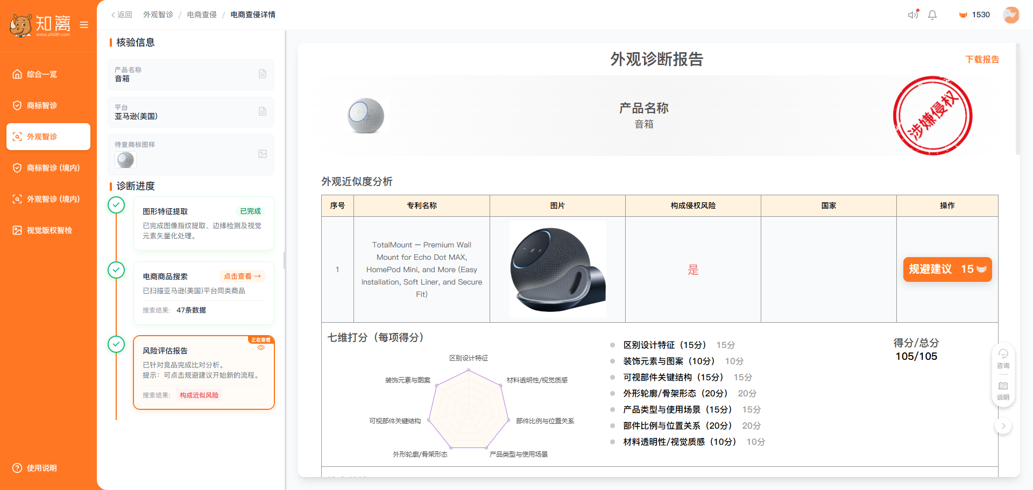Click the floating right-arrow expander button

point(1003,426)
